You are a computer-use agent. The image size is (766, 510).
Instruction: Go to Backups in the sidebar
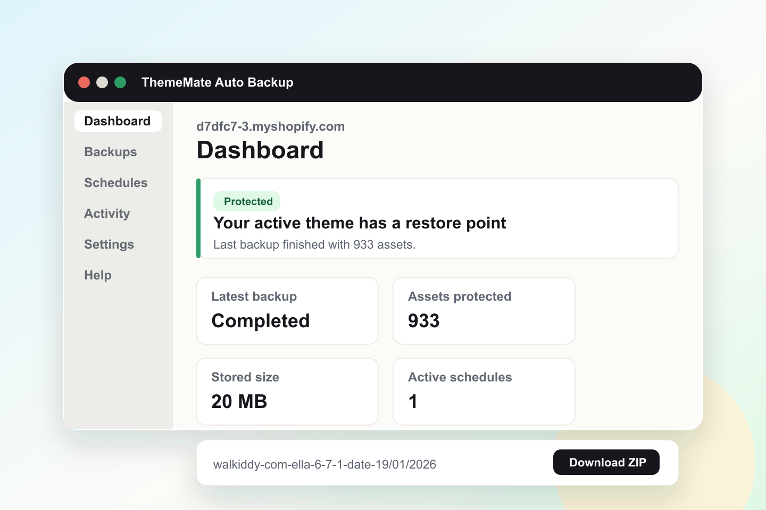(111, 152)
